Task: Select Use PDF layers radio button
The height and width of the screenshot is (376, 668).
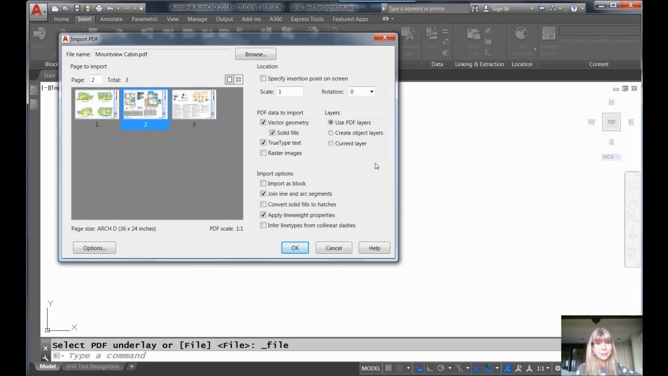Action: [x=331, y=122]
